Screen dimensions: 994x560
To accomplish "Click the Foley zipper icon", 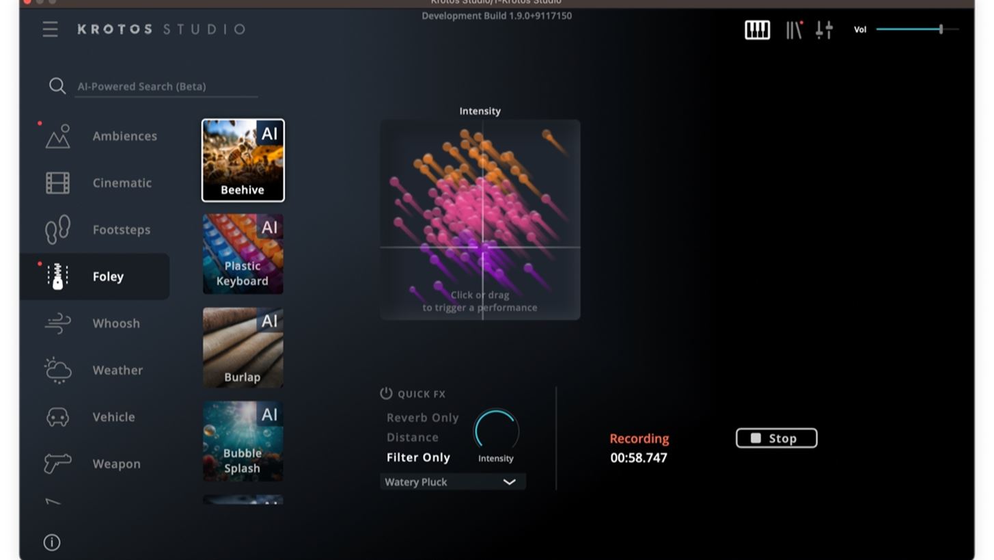I will click(x=58, y=276).
